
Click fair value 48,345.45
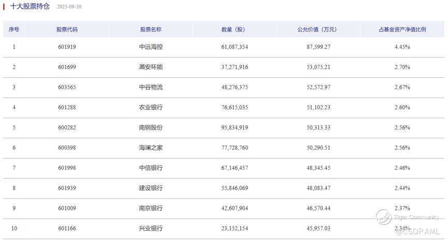click(319, 168)
